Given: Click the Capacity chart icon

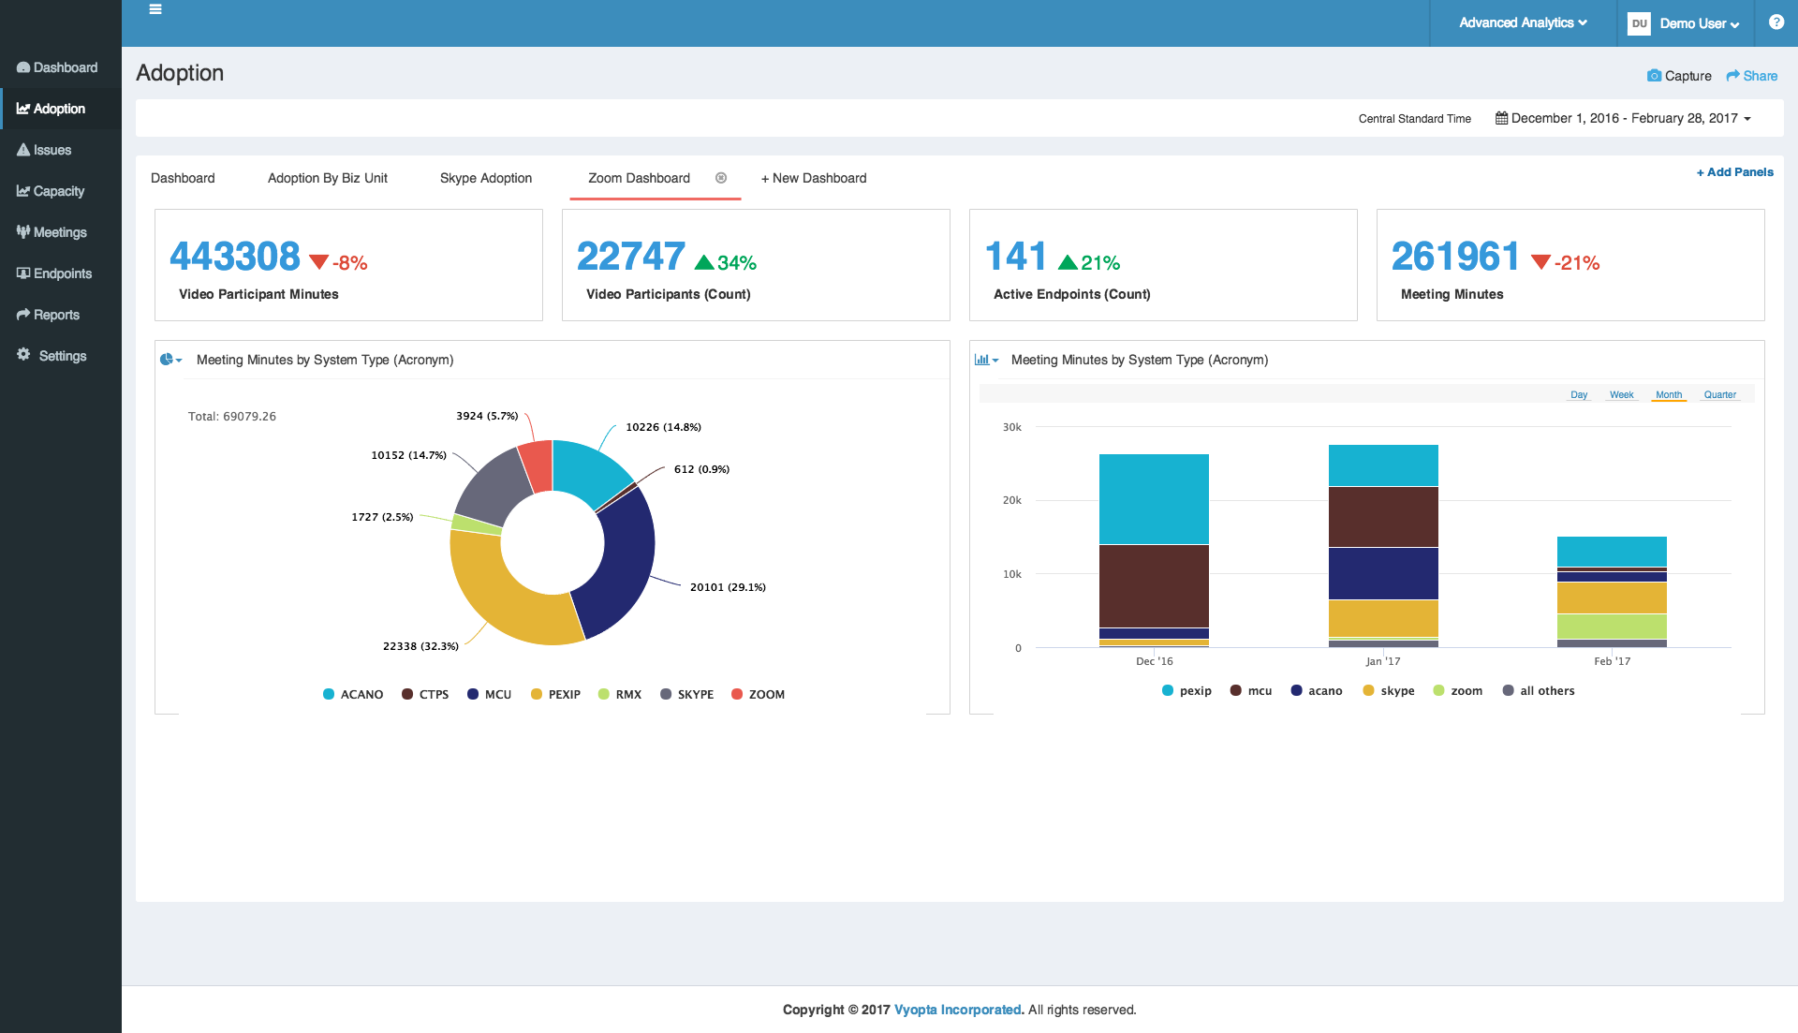Looking at the screenshot, I should [x=23, y=191].
